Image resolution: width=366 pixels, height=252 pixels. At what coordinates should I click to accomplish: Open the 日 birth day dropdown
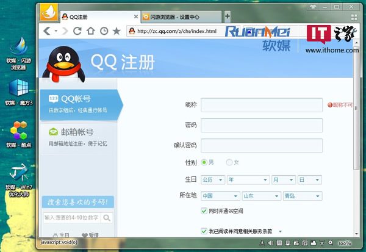point(310,180)
